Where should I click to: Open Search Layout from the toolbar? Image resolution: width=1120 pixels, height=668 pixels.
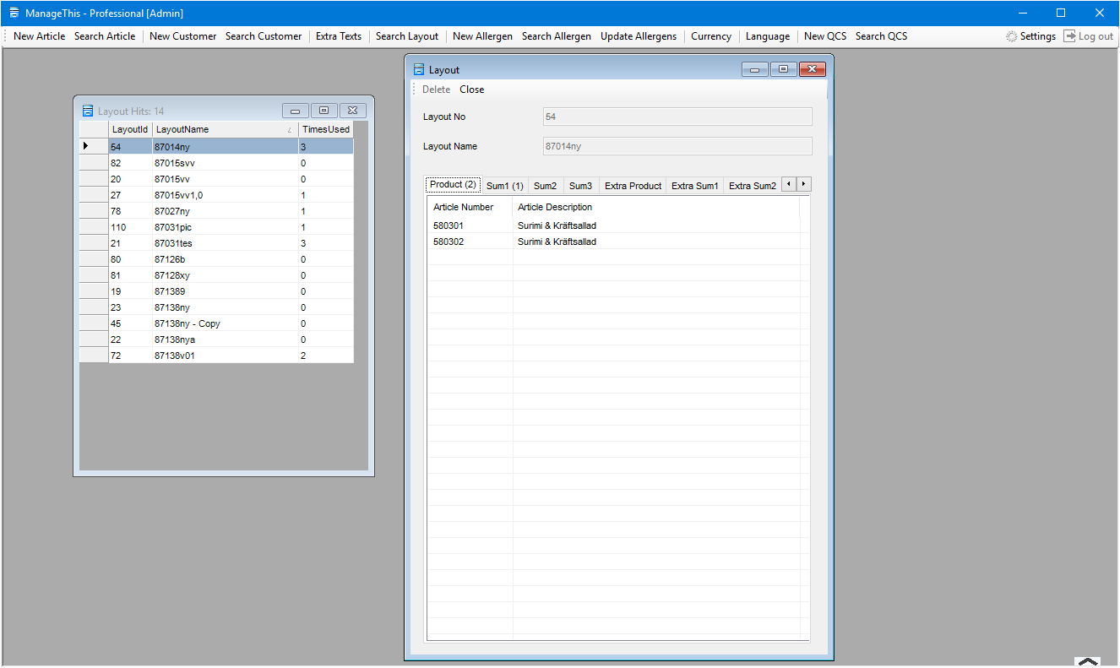[x=407, y=36]
